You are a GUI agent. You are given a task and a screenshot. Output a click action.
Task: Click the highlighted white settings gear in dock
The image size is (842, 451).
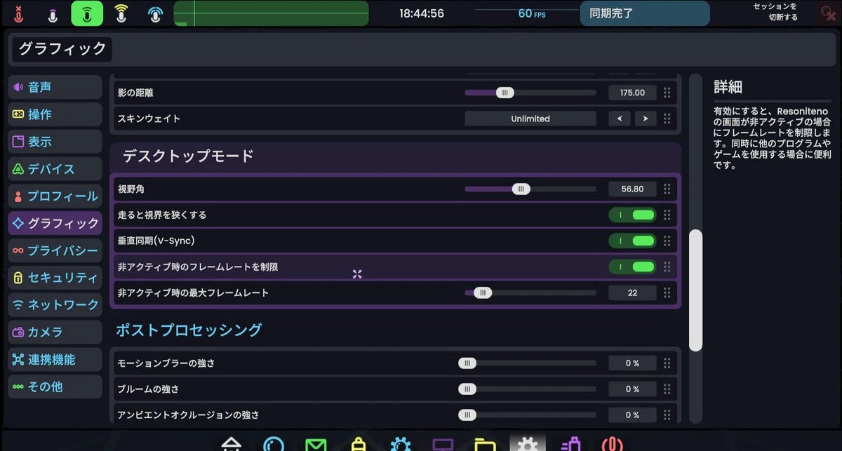click(x=528, y=443)
